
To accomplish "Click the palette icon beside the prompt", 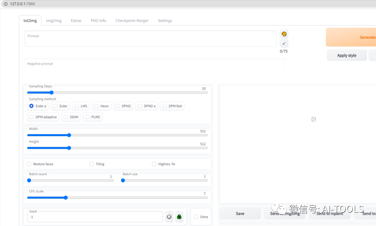I will coord(284,34).
